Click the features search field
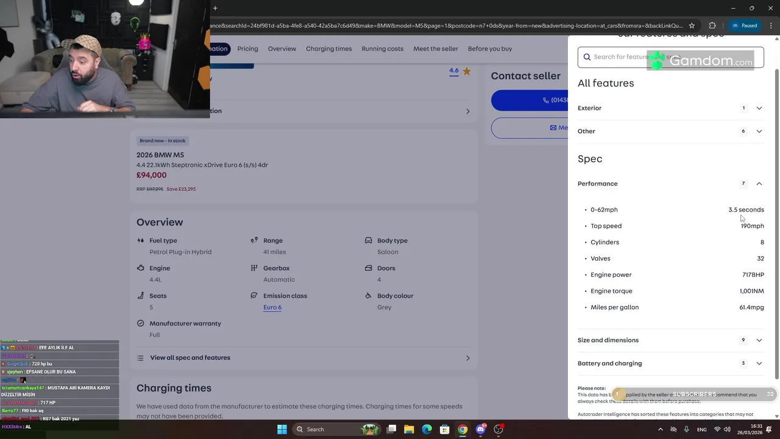This screenshot has height=439, width=780. pos(670,57)
